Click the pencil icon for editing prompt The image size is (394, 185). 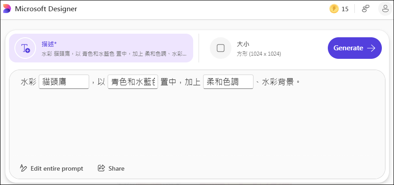(23, 168)
